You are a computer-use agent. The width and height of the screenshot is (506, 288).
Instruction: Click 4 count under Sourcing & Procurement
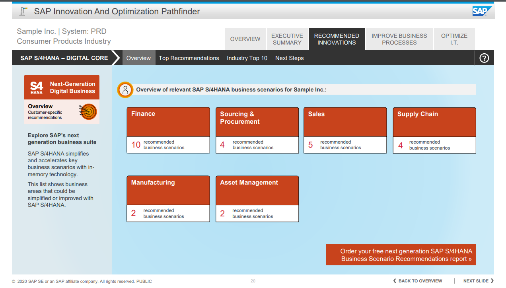tap(222, 145)
